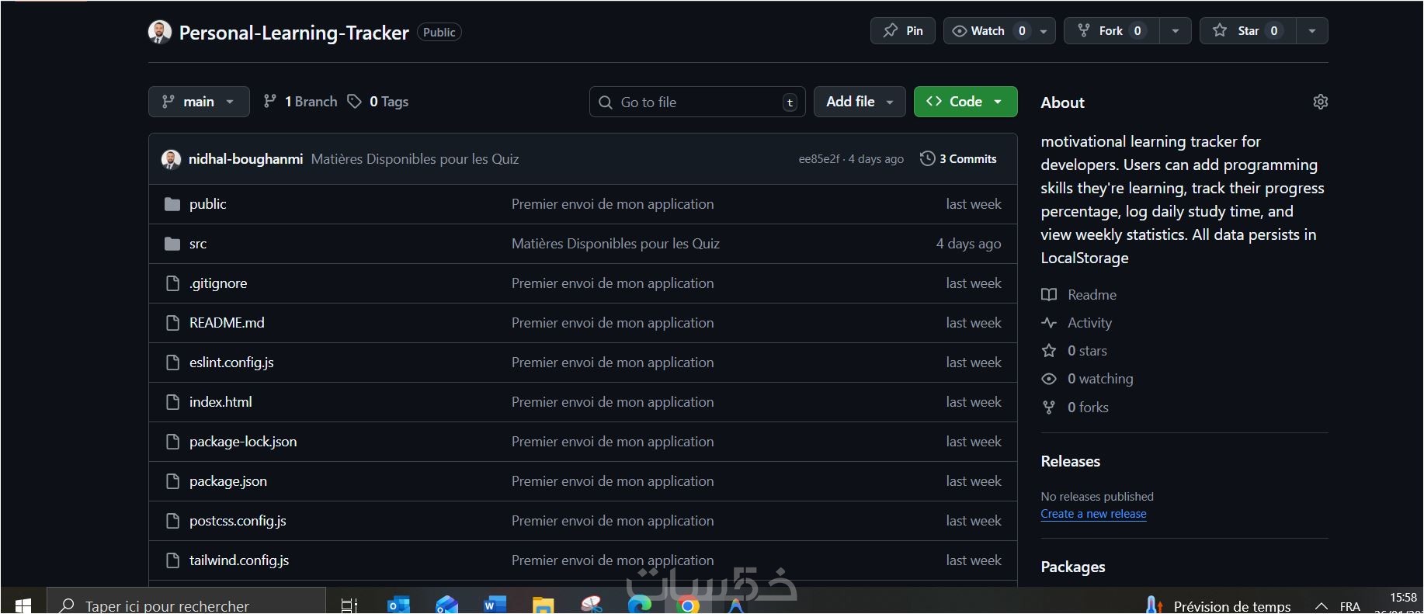Click the file icon beside README.md

point(173,323)
